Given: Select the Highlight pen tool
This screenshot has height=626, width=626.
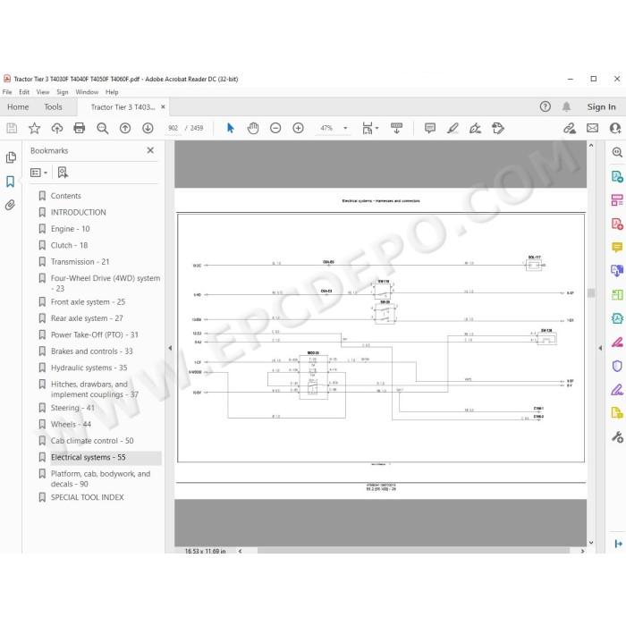Looking at the screenshot, I should pyautogui.click(x=453, y=128).
